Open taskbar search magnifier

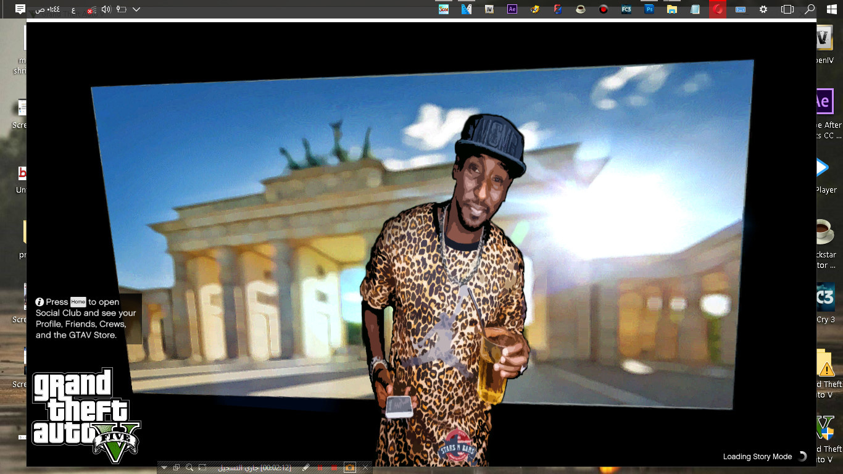(x=810, y=9)
